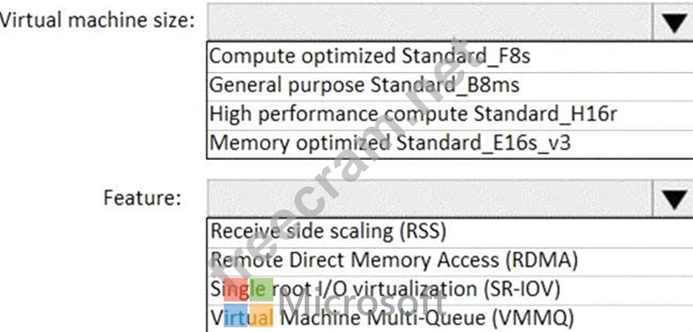Click the red square of Microsoft logo
This screenshot has height=332, width=693.
click(x=236, y=290)
